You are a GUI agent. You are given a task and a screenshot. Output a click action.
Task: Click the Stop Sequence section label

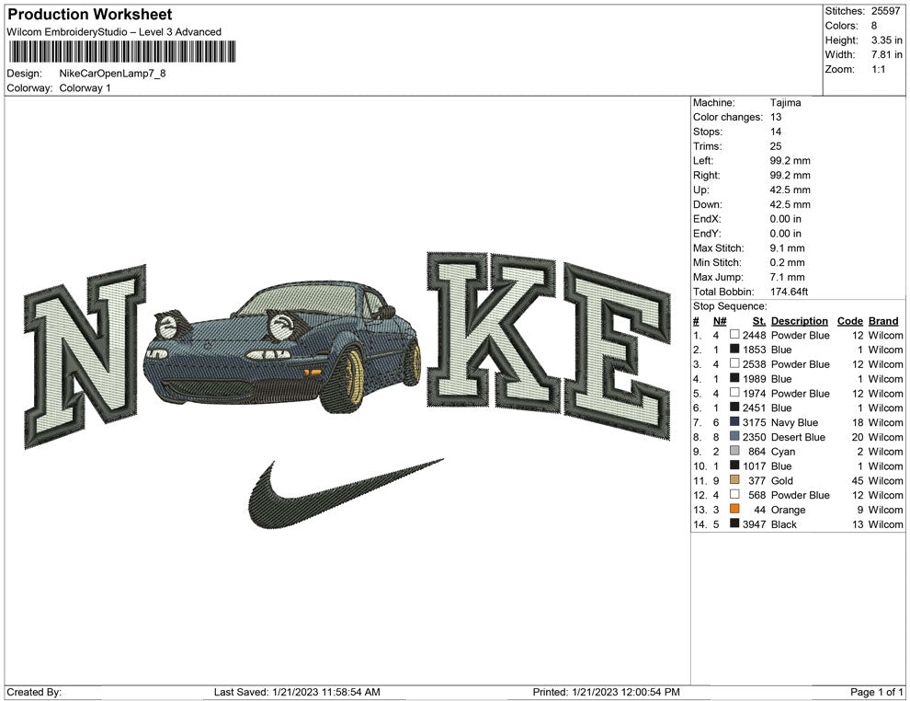[x=729, y=306]
